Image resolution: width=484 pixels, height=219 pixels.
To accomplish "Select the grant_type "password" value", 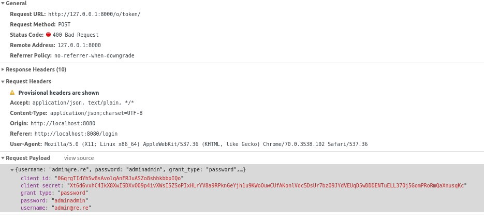I will [x=73, y=193].
